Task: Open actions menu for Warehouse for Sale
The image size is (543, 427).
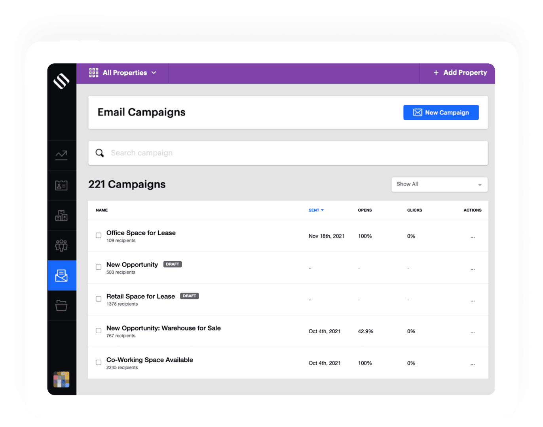Action: pyautogui.click(x=473, y=333)
